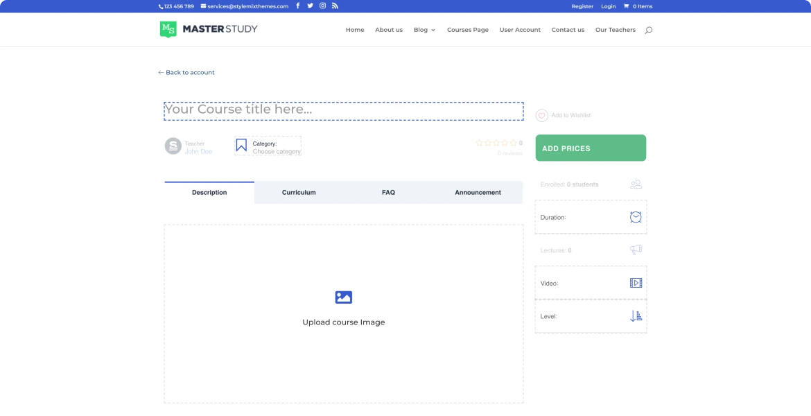Switch to the FAQ tab
This screenshot has height=416, width=811.
point(388,193)
